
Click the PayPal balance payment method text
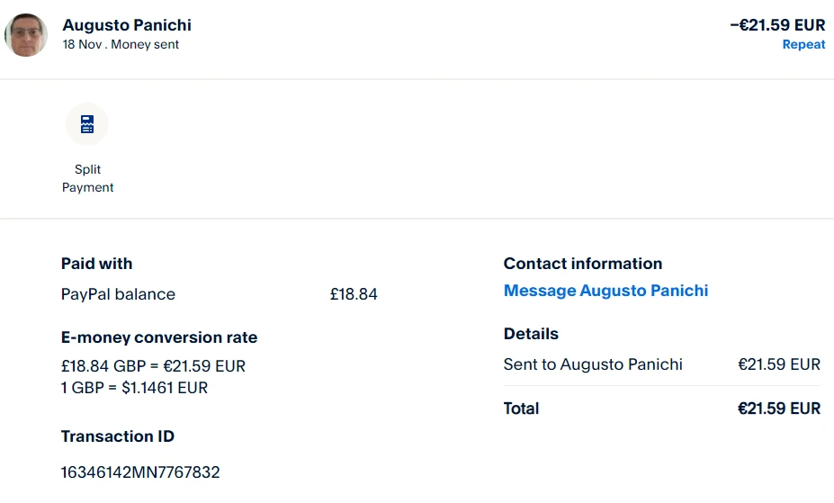click(118, 294)
